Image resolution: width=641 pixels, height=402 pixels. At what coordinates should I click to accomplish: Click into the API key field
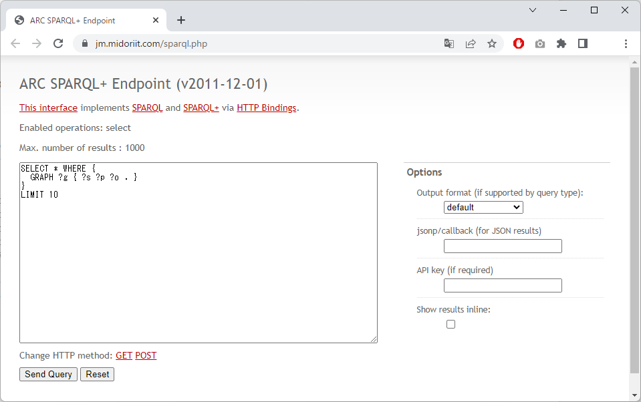503,286
